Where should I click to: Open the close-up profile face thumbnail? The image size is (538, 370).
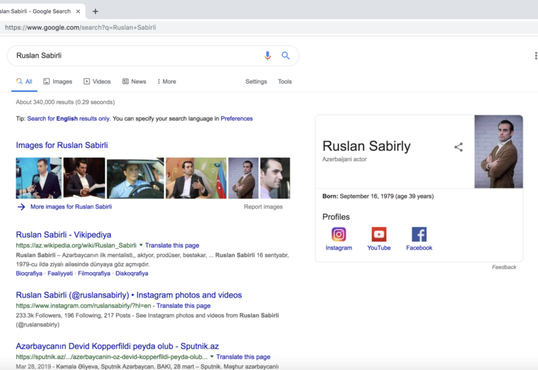[275, 178]
